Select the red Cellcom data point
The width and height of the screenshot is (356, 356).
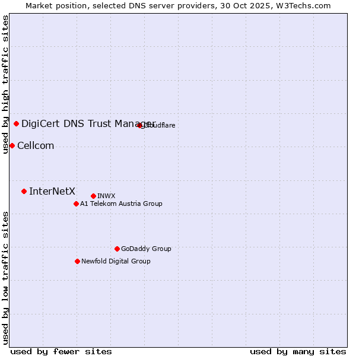(x=12, y=146)
